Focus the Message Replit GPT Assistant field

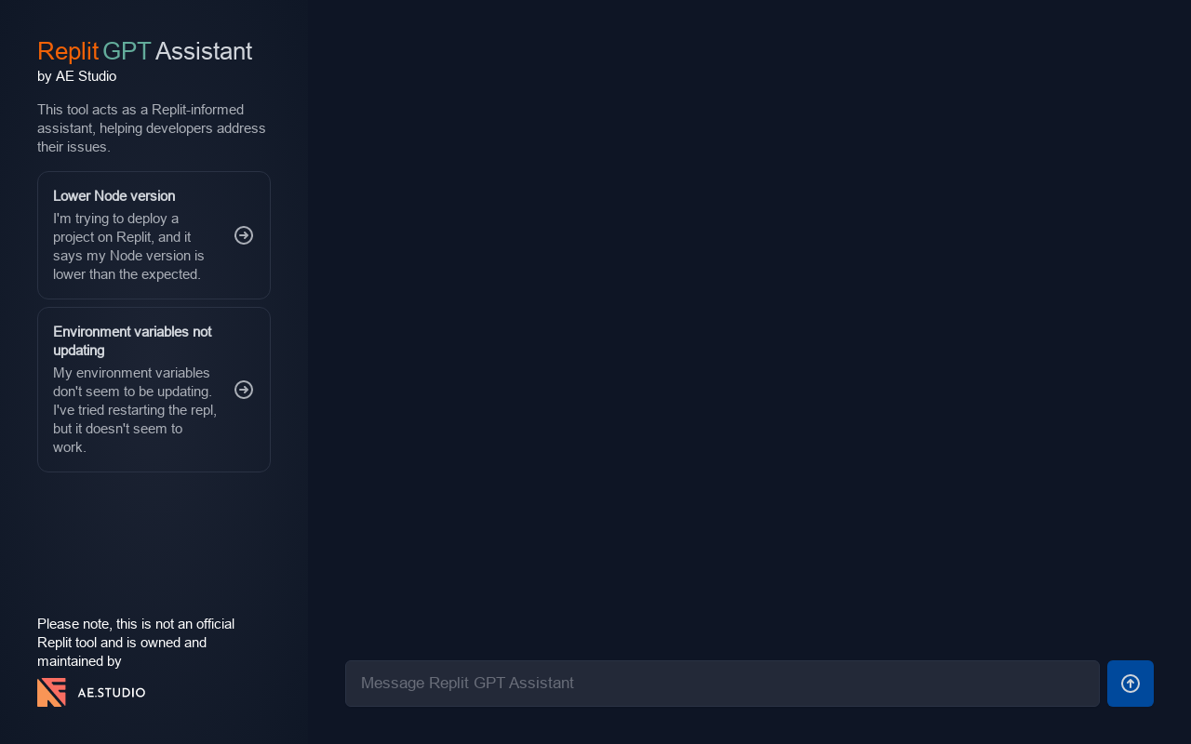[x=722, y=684]
